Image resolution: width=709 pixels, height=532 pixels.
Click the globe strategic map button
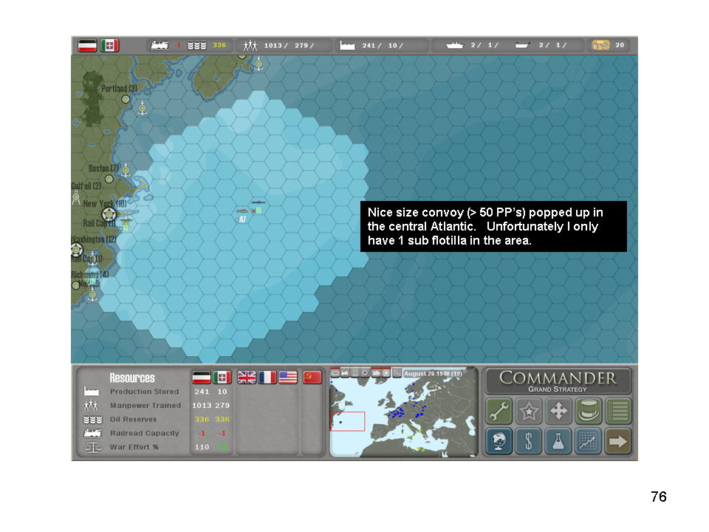(x=499, y=441)
